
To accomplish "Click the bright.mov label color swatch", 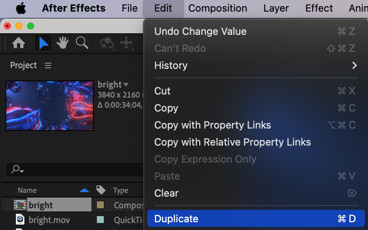I will 100,220.
